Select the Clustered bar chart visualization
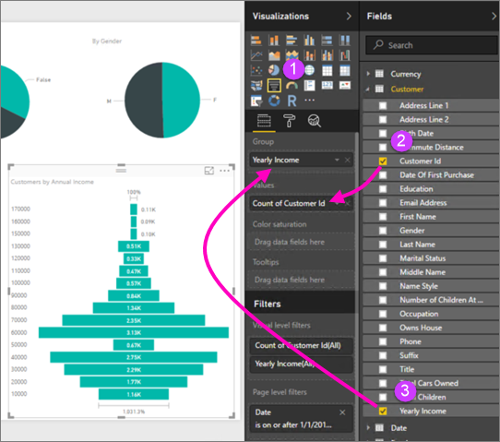 292,41
